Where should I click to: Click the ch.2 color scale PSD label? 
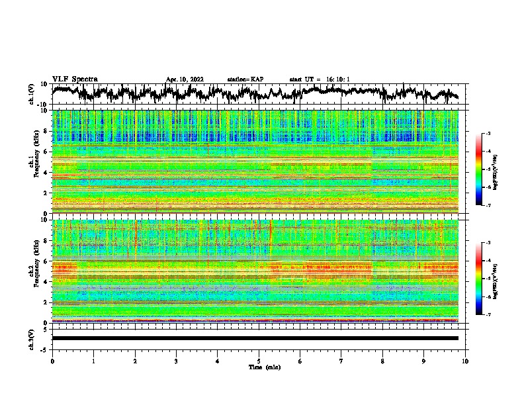click(x=495, y=281)
